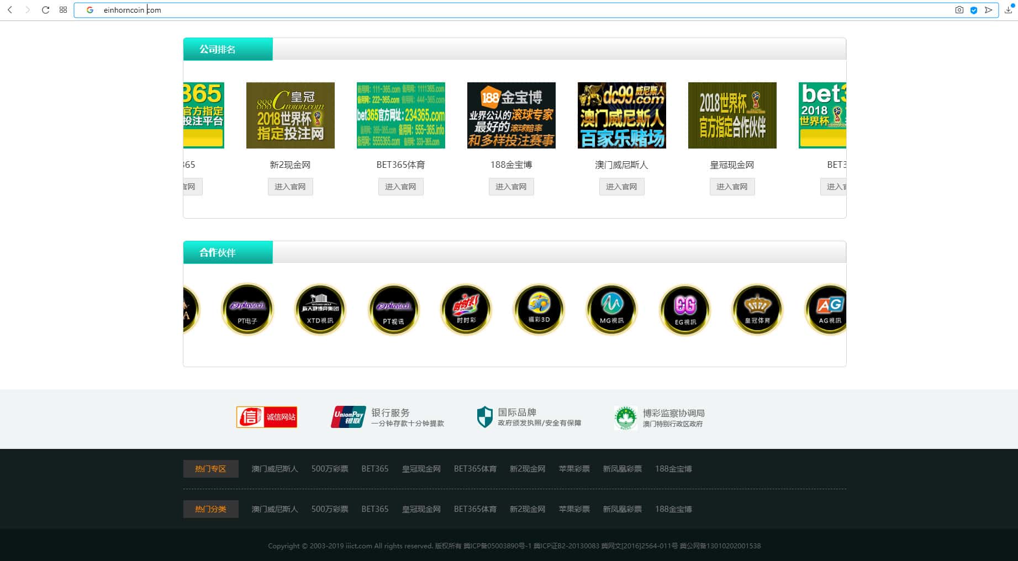
Task: Open the BET365体育 green banner thumbnail
Action: click(401, 115)
